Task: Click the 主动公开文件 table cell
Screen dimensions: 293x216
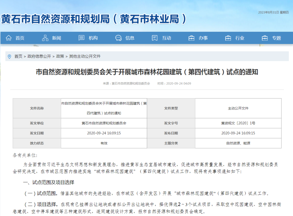Action: [x=238, y=108]
